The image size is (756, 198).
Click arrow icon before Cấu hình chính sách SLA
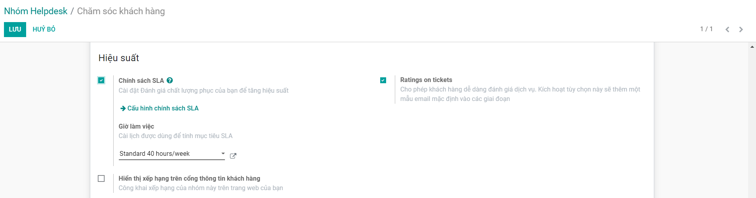[x=123, y=108]
